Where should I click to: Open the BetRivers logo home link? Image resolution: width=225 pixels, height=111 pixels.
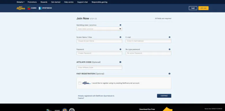coord(21,8)
